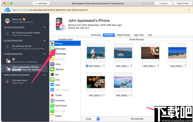Click the iCloud cloud icon in banner
The width and height of the screenshot is (193, 122).
click(x=7, y=10)
